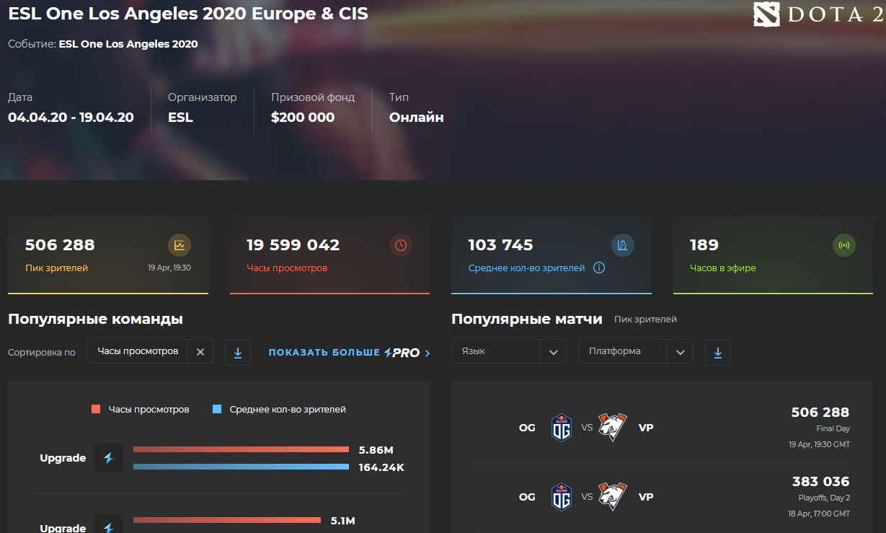This screenshot has height=533, width=886.
Task: Click the date range 04.04.20 - 19.04.20
Action: (x=71, y=118)
